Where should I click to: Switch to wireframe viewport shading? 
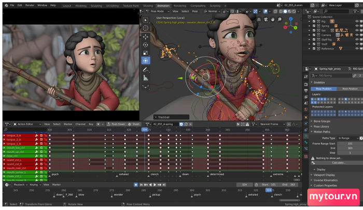tap(281, 11)
